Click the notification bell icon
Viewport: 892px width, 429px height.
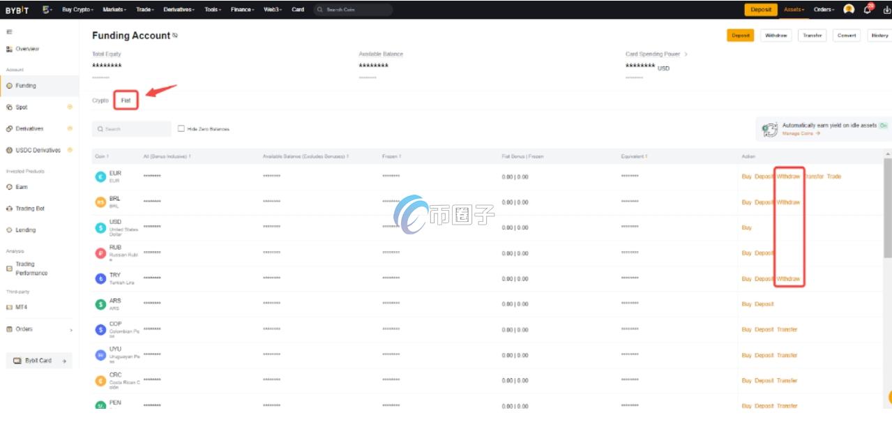tap(868, 10)
